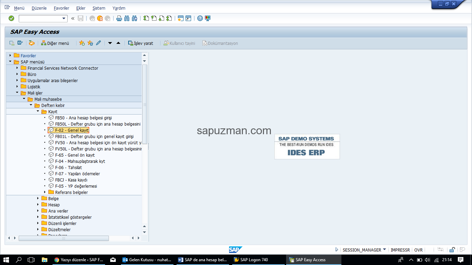Expand the Büro folder
Image resolution: width=472 pixels, height=265 pixels.
pyautogui.click(x=17, y=74)
